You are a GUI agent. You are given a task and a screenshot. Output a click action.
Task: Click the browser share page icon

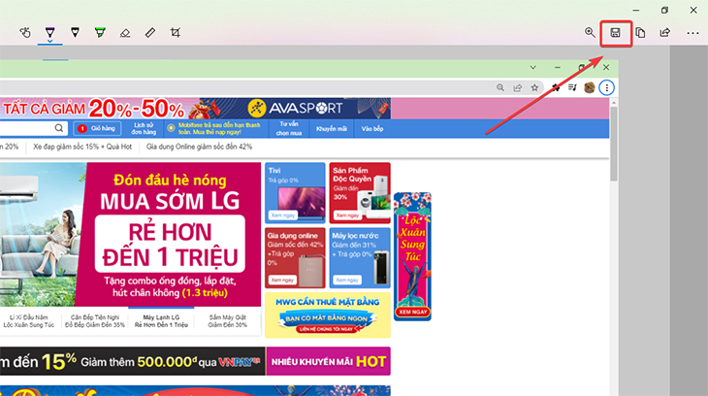(x=518, y=87)
